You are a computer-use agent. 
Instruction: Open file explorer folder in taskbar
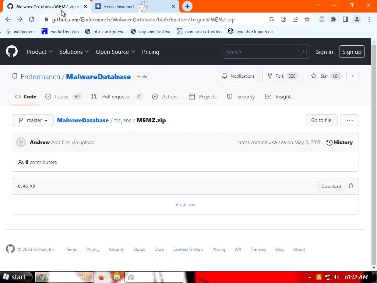click(117, 277)
